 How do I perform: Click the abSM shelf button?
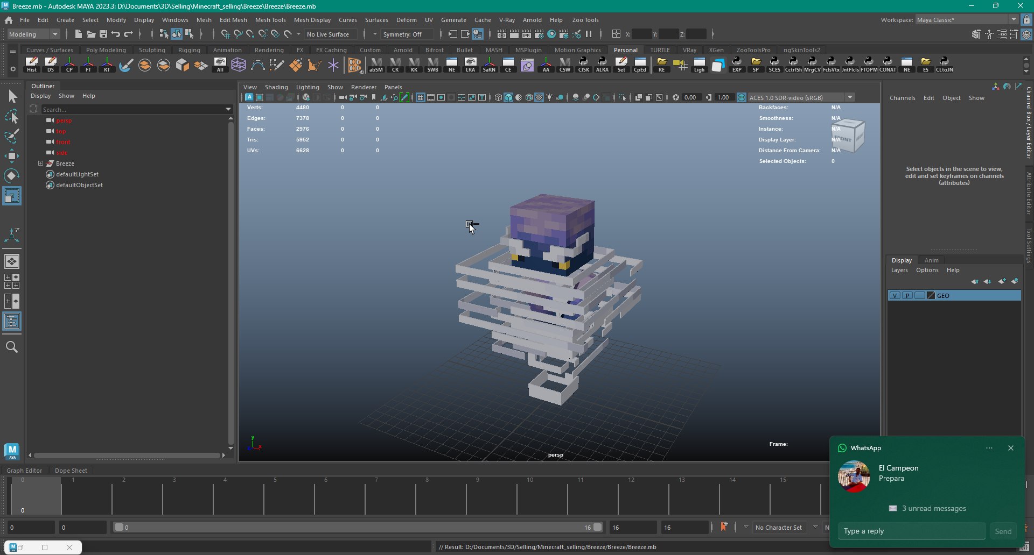pyautogui.click(x=376, y=65)
